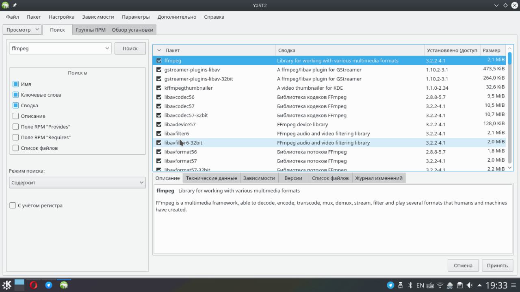The width and height of the screenshot is (520, 292).
Task: Open the 'Справка' menu
Action: pos(214,17)
